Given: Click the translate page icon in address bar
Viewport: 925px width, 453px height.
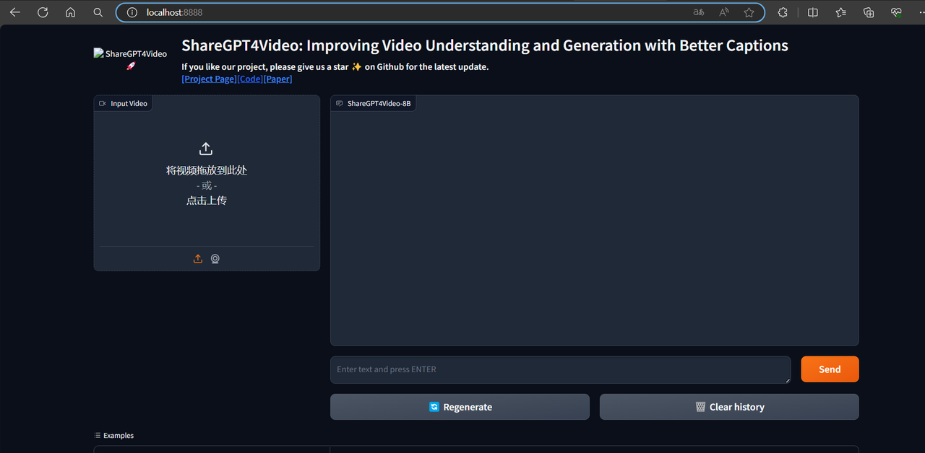Looking at the screenshot, I should click(x=698, y=12).
